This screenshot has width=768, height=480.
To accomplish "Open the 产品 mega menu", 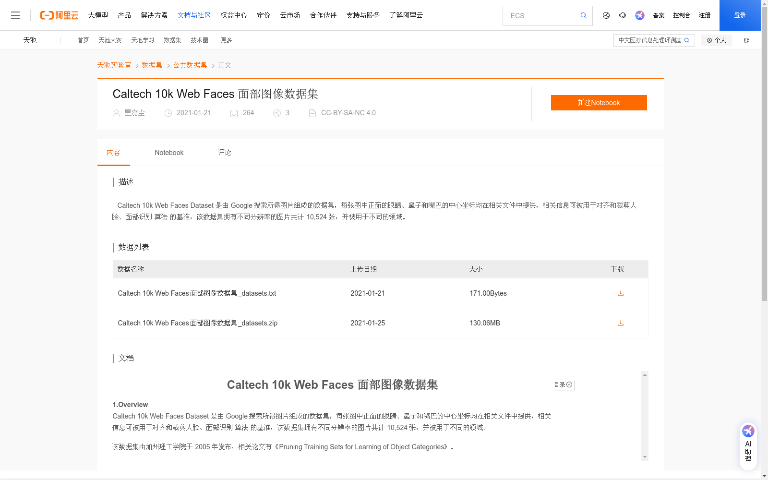I will 124,15.
